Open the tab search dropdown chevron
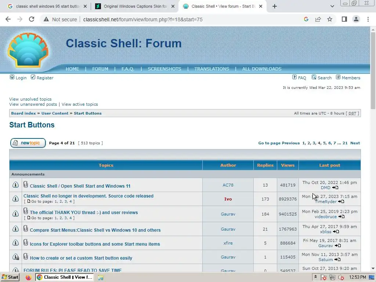The width and height of the screenshot is (376, 282). point(332,6)
